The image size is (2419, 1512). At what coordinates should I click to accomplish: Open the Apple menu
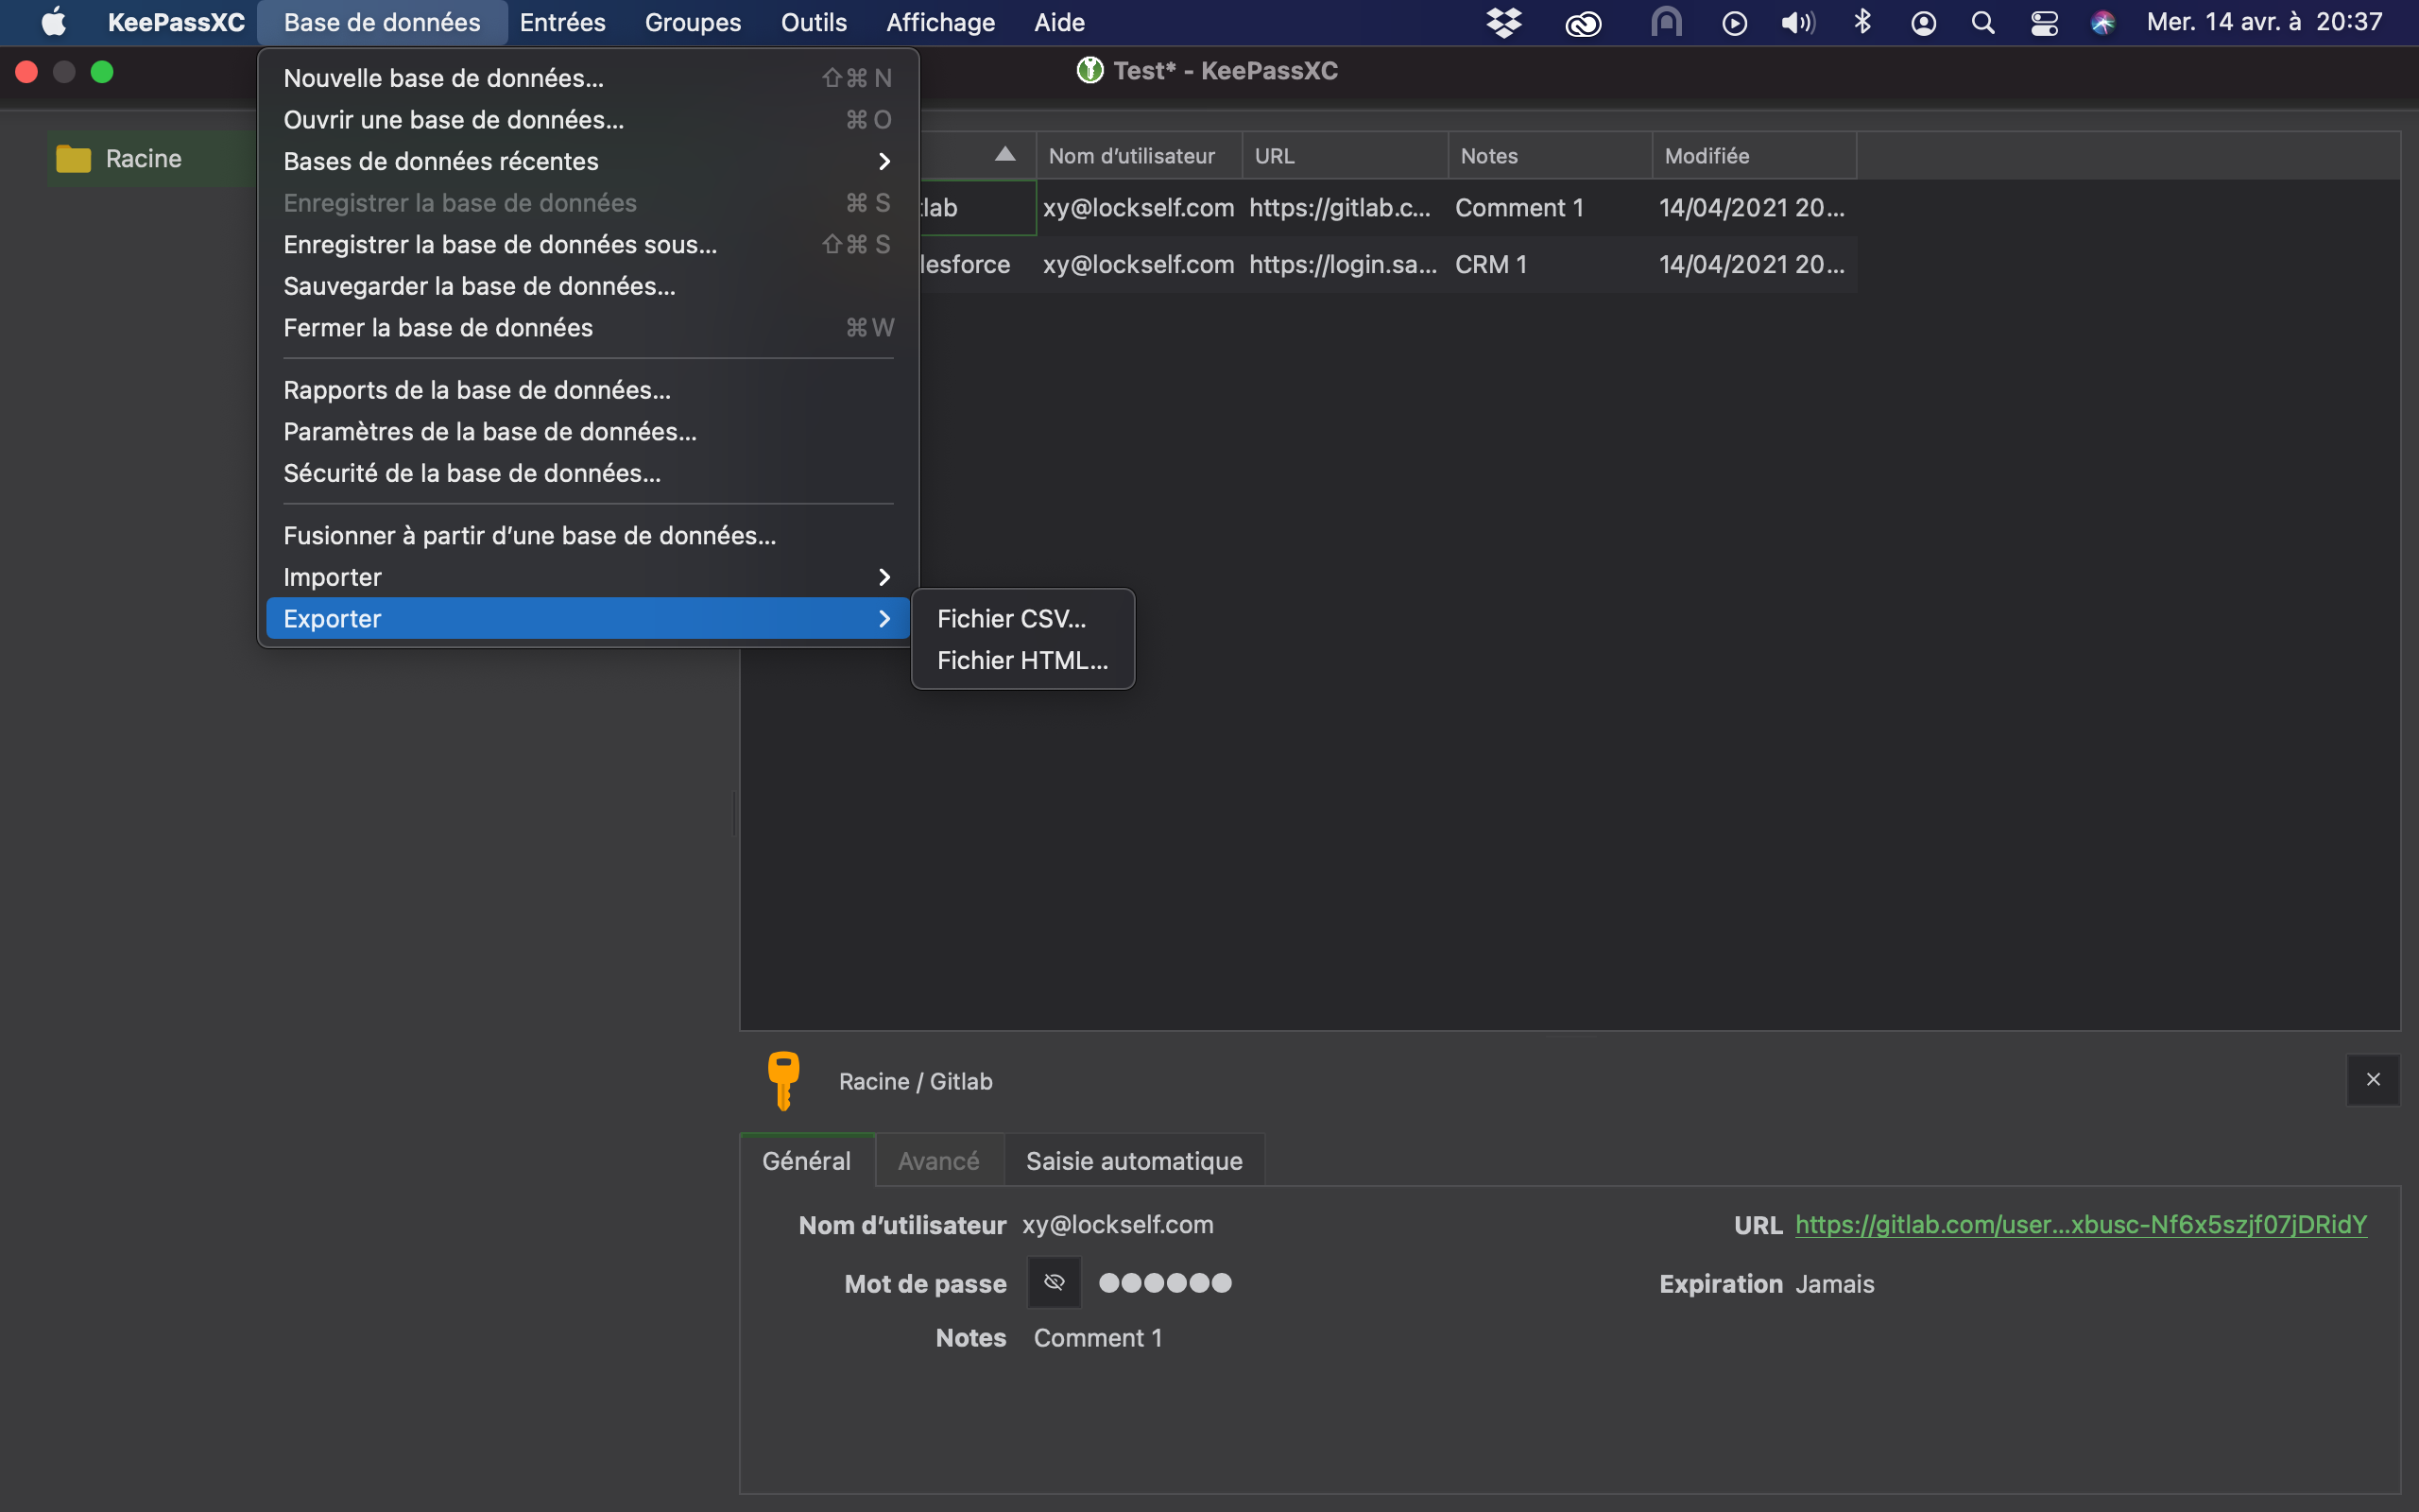coord(53,22)
